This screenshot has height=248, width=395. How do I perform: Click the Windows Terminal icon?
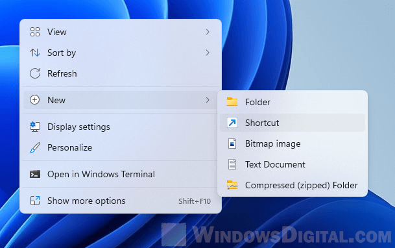pos(35,174)
